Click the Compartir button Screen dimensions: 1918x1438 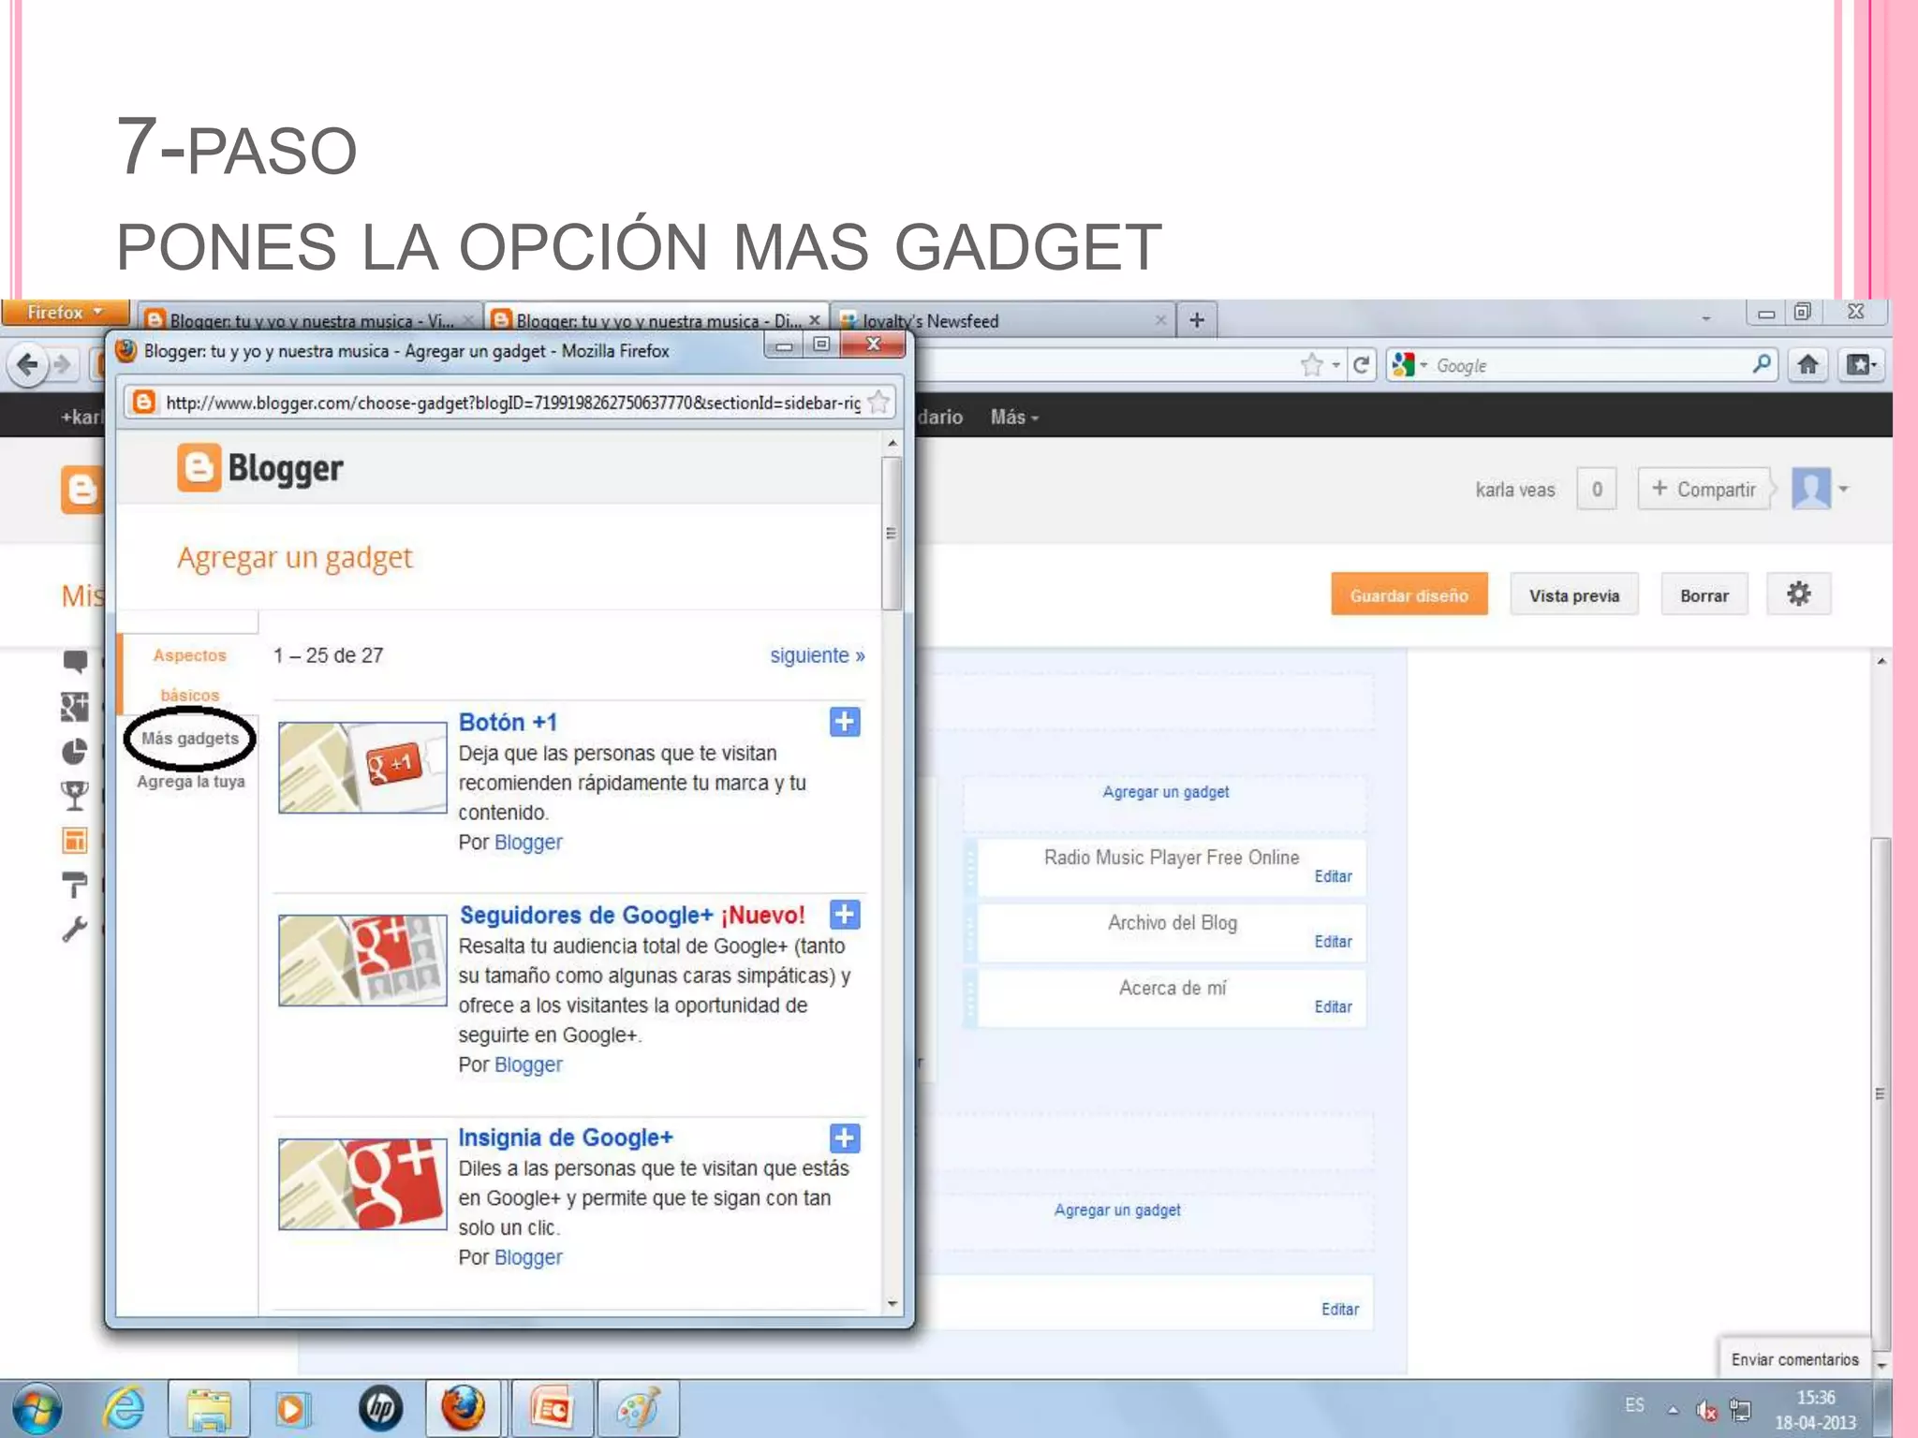point(1704,489)
